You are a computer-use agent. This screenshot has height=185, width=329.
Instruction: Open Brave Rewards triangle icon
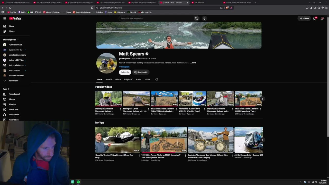[x=231, y=8]
